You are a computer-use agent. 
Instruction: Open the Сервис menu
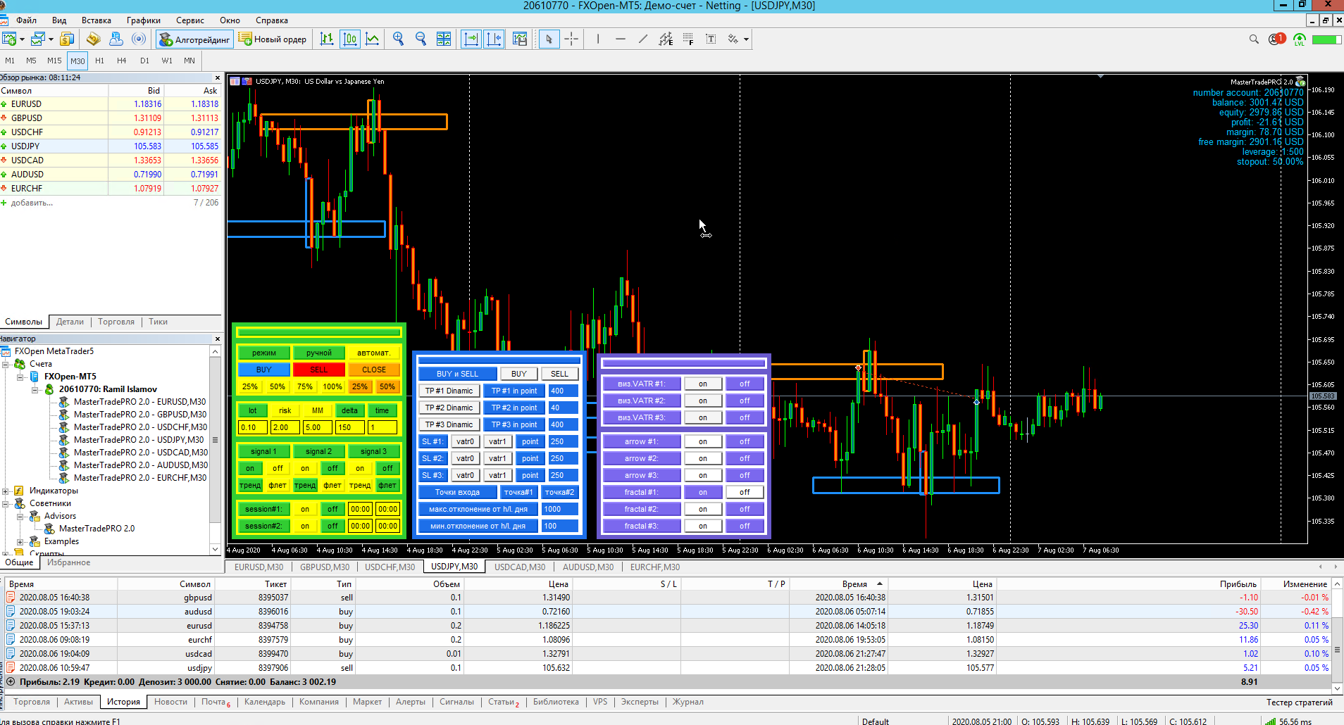click(x=189, y=20)
